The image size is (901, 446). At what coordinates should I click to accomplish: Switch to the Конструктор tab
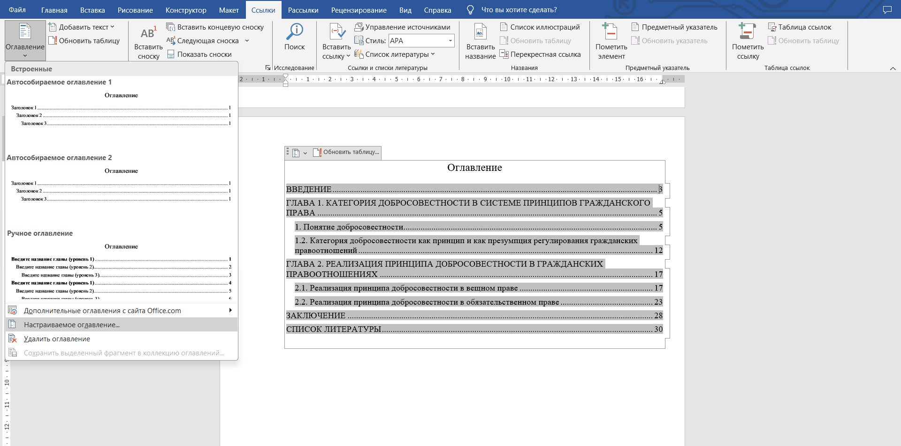coord(186,10)
